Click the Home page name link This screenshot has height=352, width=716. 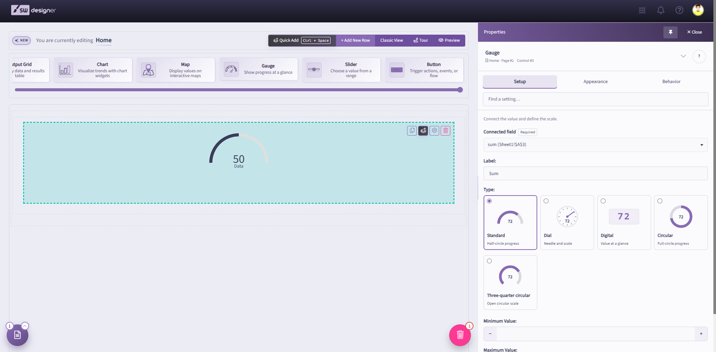[x=104, y=41]
